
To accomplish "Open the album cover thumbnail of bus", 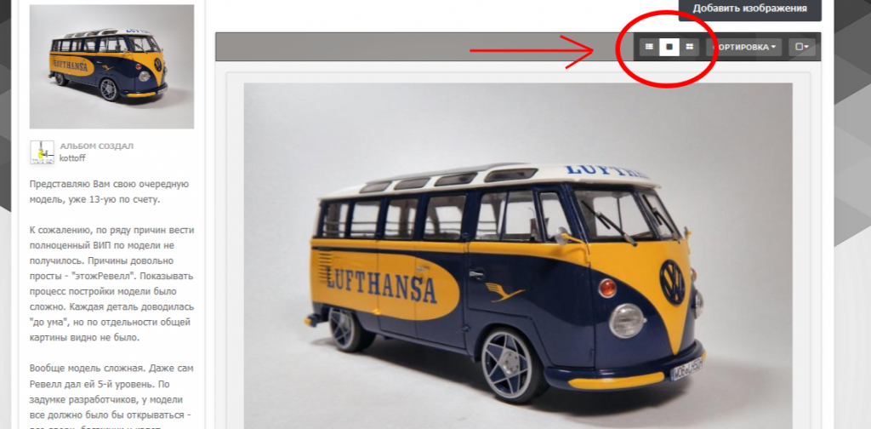I will tap(111, 66).
